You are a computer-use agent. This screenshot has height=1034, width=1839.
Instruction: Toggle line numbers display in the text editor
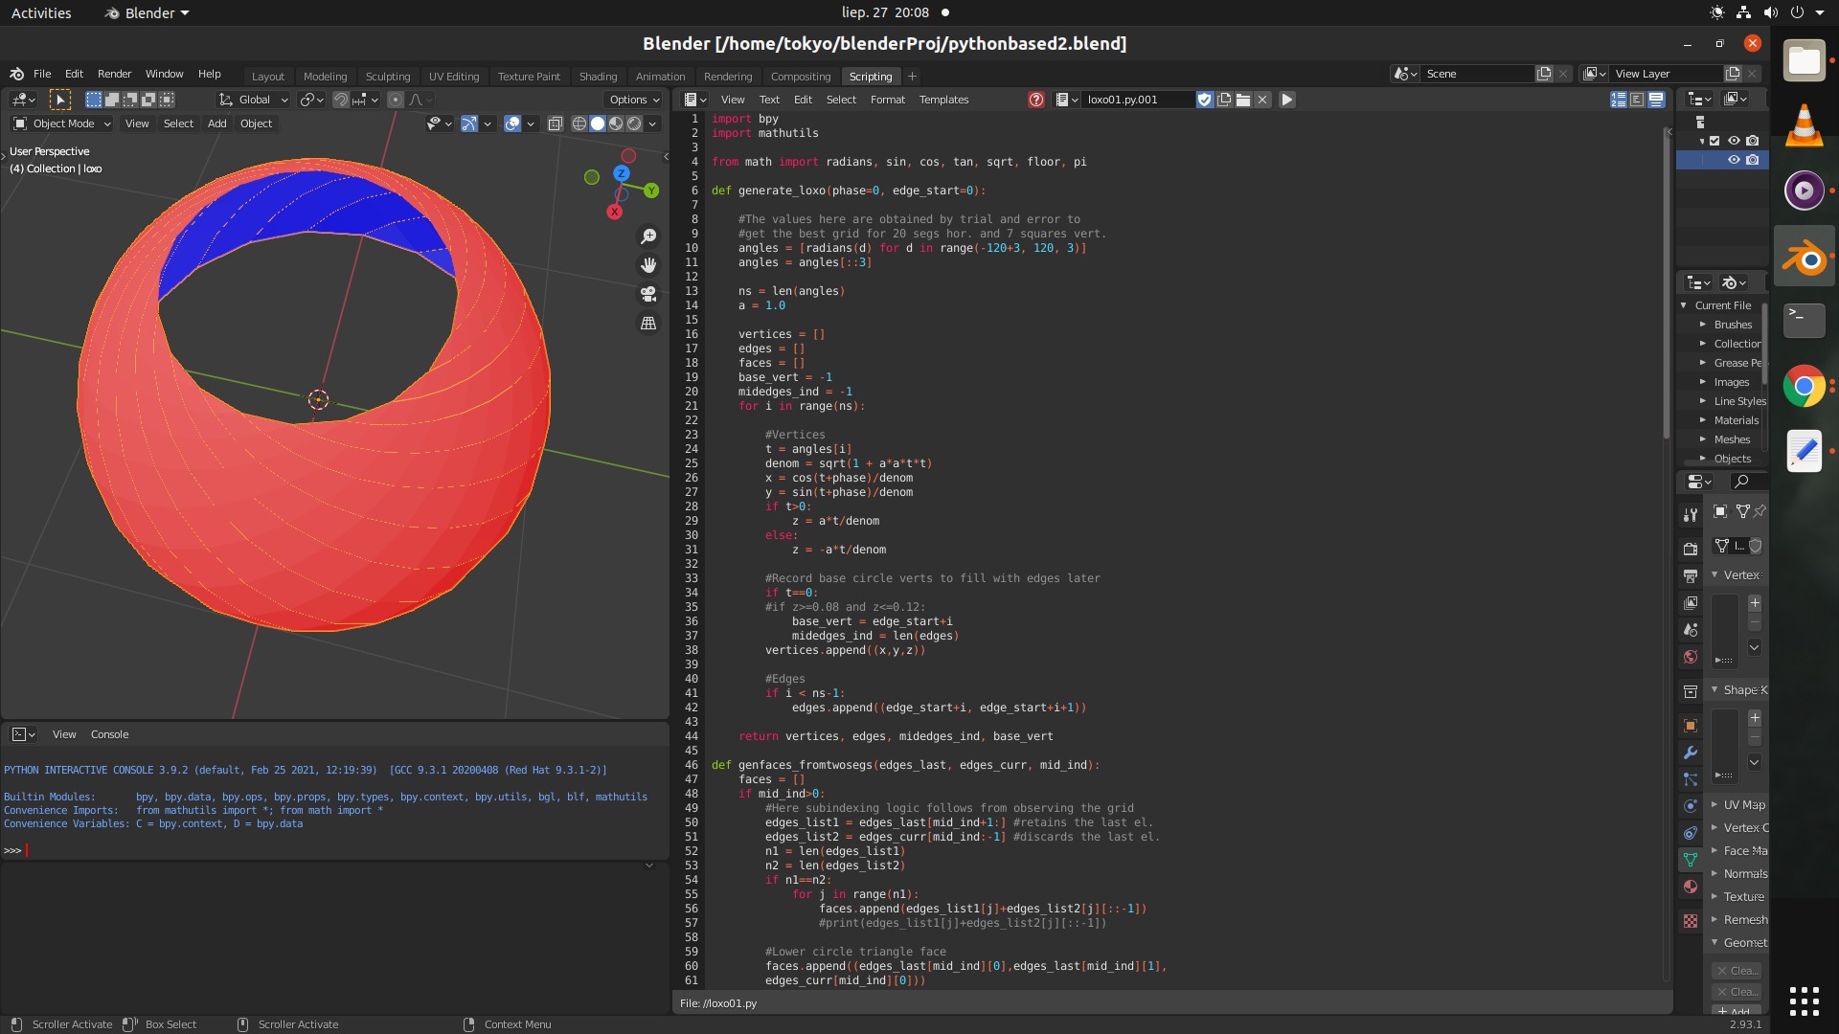(1619, 100)
